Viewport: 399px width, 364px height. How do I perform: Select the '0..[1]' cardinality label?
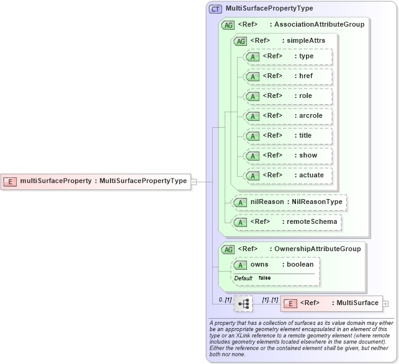[225, 300]
